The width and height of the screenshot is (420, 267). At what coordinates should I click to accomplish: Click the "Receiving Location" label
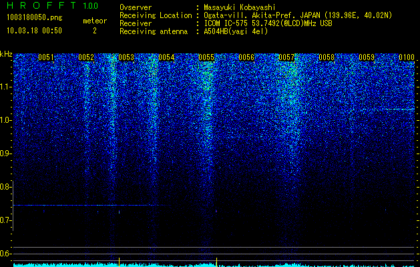click(156, 15)
